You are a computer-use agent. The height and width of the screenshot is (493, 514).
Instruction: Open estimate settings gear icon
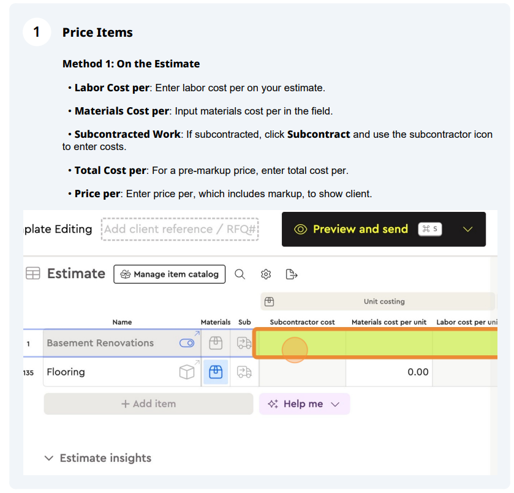(266, 274)
